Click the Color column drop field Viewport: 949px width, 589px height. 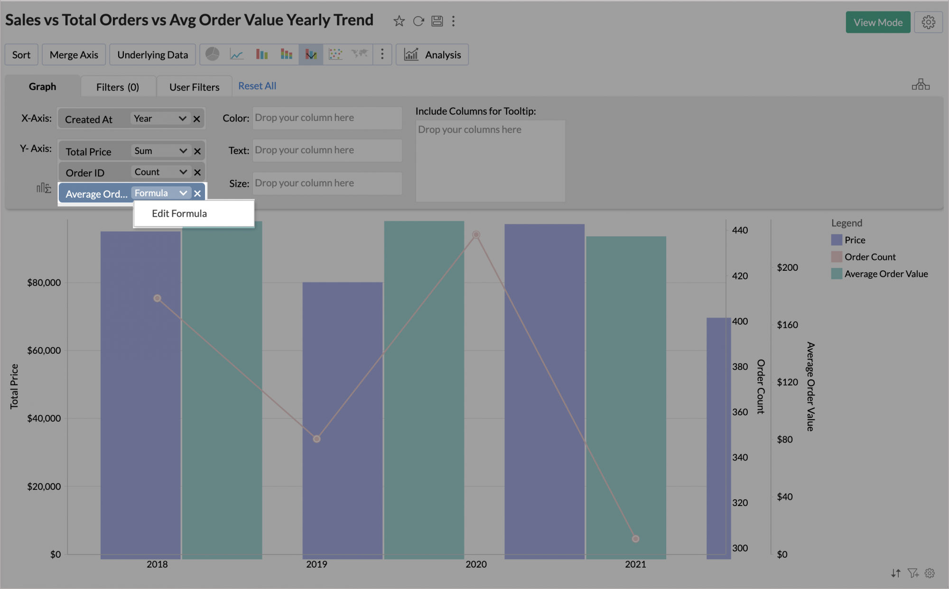(327, 118)
